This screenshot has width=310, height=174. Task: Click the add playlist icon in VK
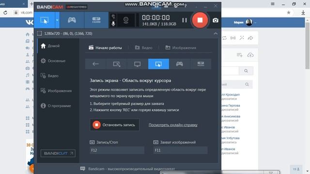240,55
